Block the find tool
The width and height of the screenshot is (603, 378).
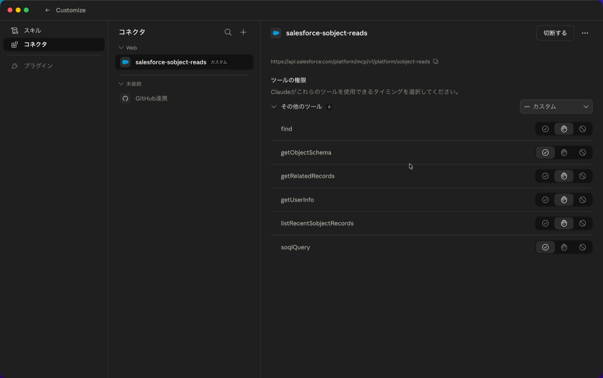(582, 129)
